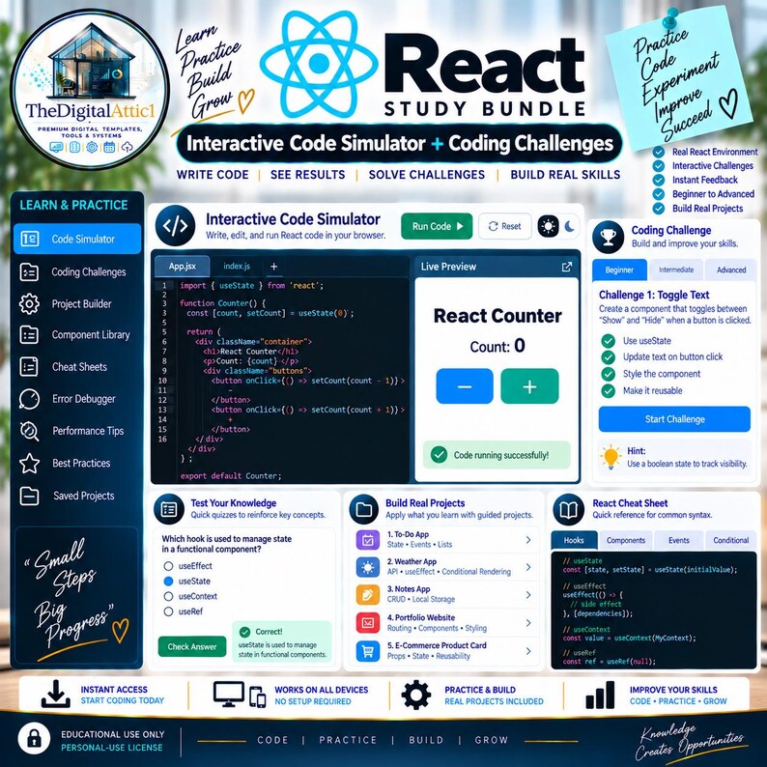The height and width of the screenshot is (767, 767).
Task: Open Live Preview in new window
Action: (566, 267)
